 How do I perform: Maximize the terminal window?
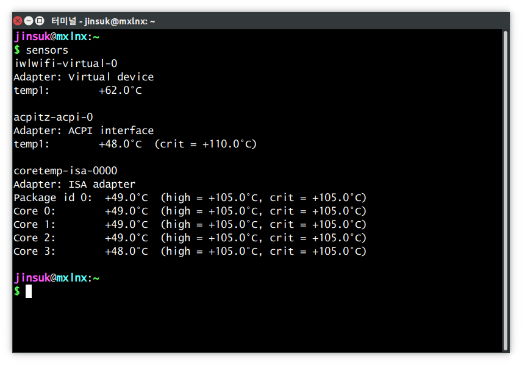tap(40, 21)
